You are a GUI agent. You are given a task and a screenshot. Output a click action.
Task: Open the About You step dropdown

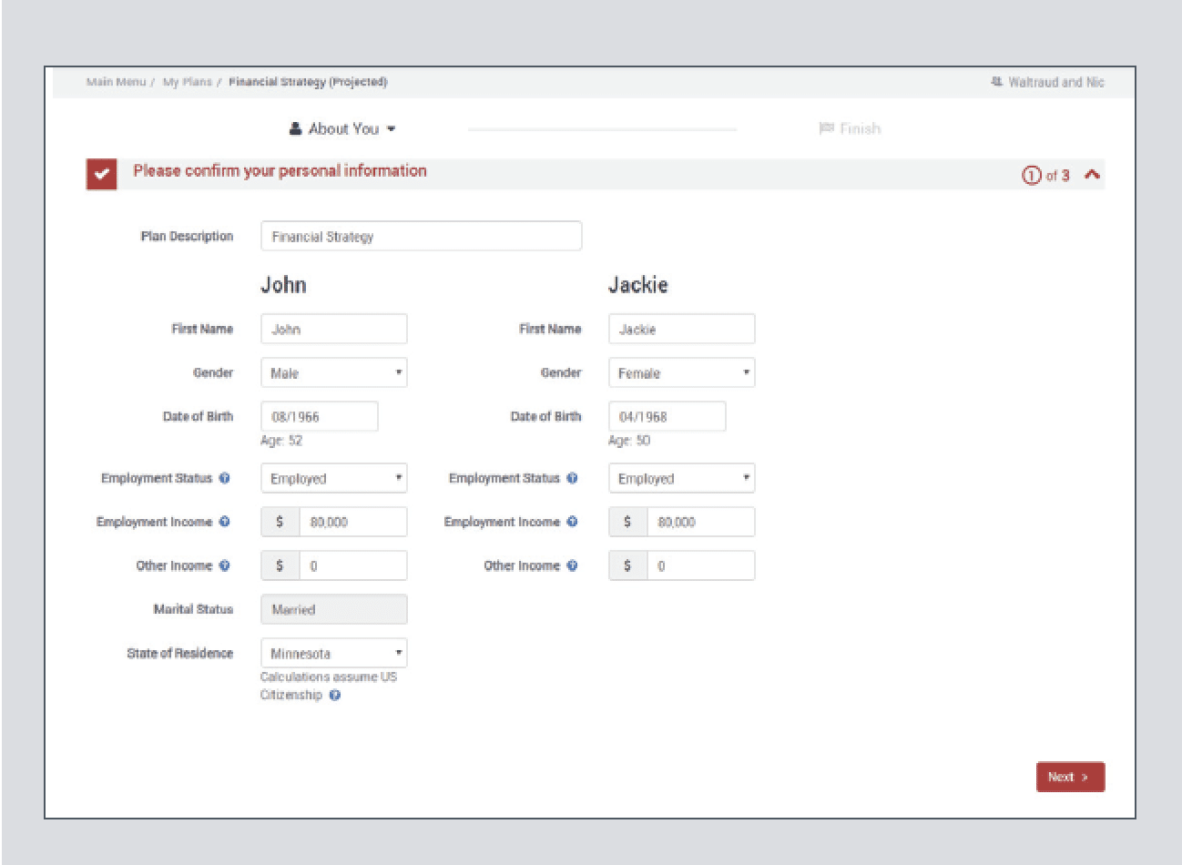pos(342,128)
